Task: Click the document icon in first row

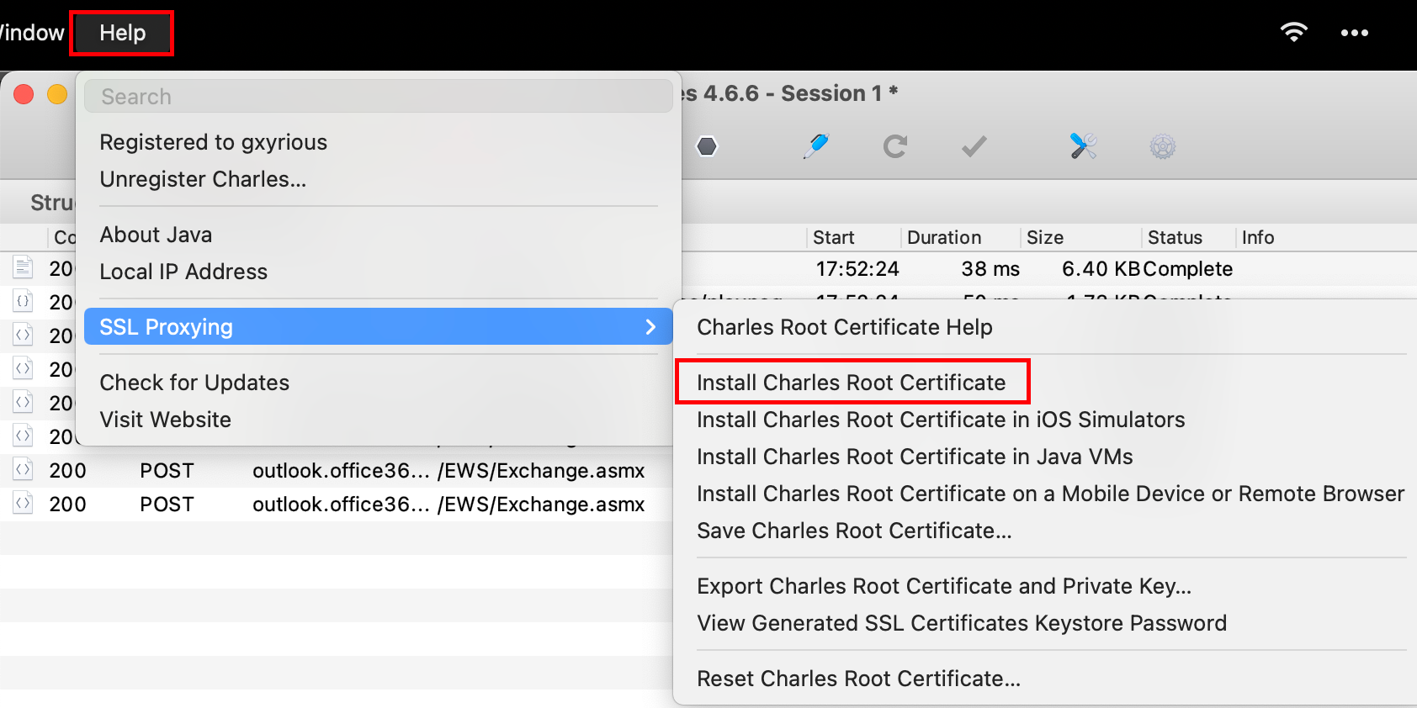Action: point(23,267)
